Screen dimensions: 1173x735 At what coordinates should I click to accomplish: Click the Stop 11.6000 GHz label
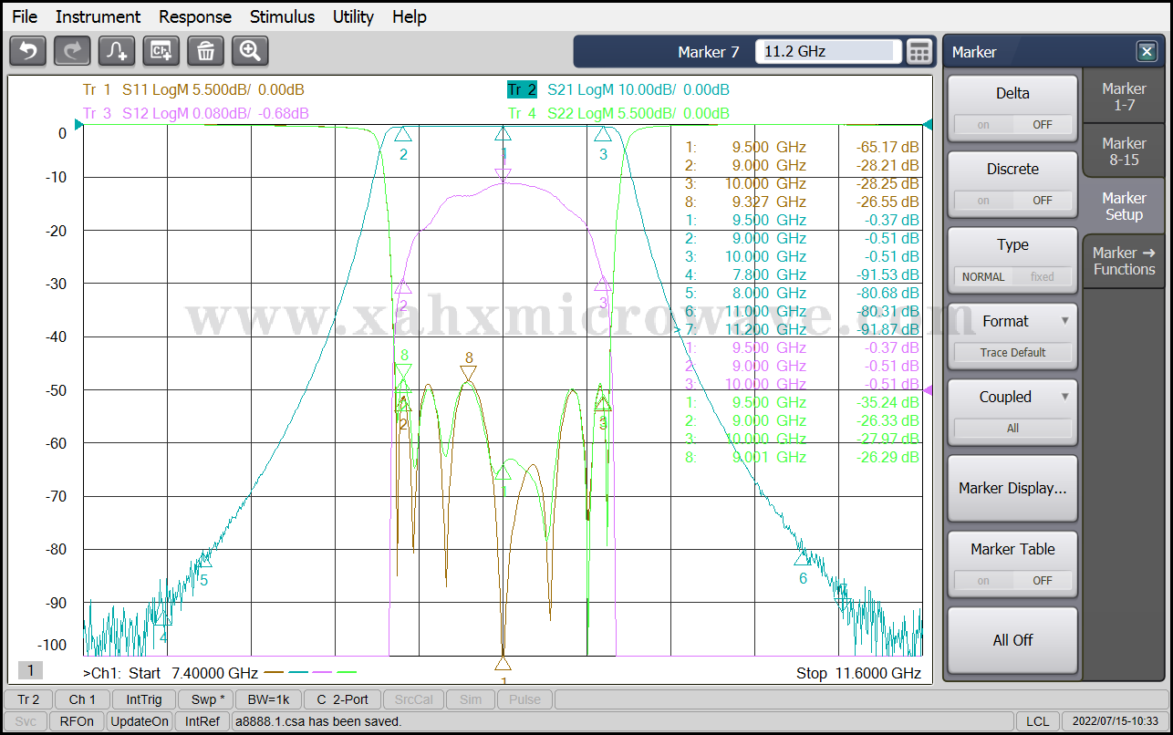tap(858, 673)
